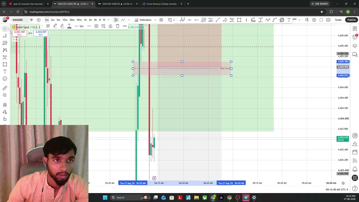Click the text color icon

pyautogui.click(x=69, y=26)
